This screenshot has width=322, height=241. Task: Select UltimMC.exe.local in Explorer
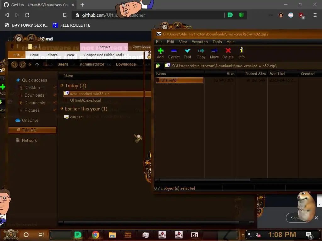coord(86,100)
